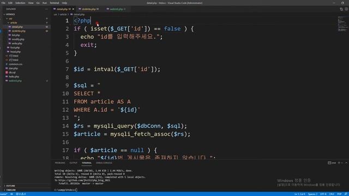
Task: Open write.php from the explorer
Action: pyautogui.click(x=17, y=44)
